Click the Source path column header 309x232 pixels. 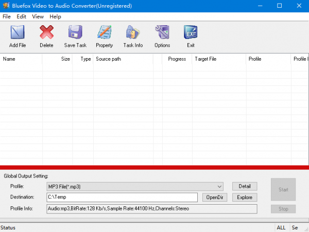coord(123,59)
